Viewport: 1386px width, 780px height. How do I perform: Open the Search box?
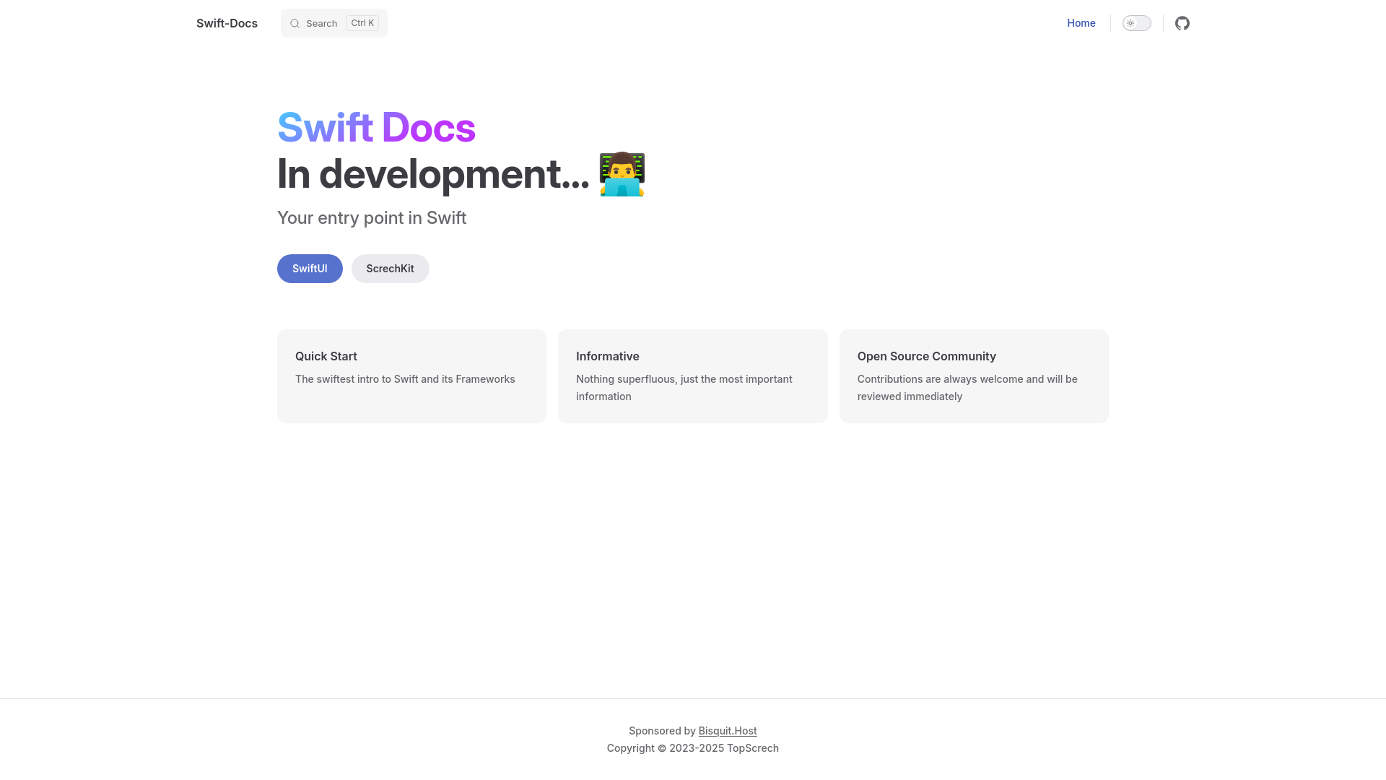pyautogui.click(x=334, y=23)
